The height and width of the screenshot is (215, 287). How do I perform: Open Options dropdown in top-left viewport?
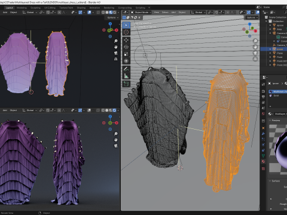tap(112, 17)
